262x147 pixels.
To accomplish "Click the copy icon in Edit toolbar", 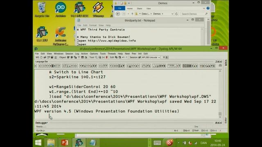I will click(x=116, y=57).
